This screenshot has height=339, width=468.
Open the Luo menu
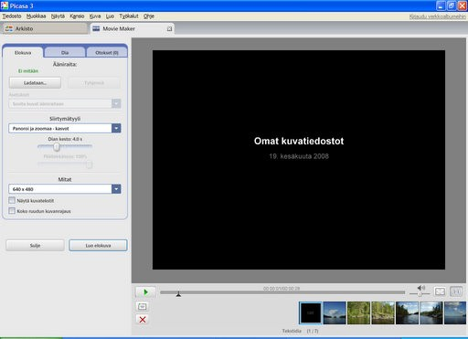(x=110, y=16)
